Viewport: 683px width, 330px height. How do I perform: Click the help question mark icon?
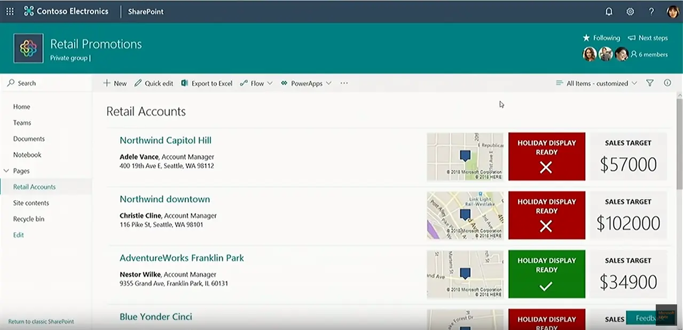coord(651,11)
